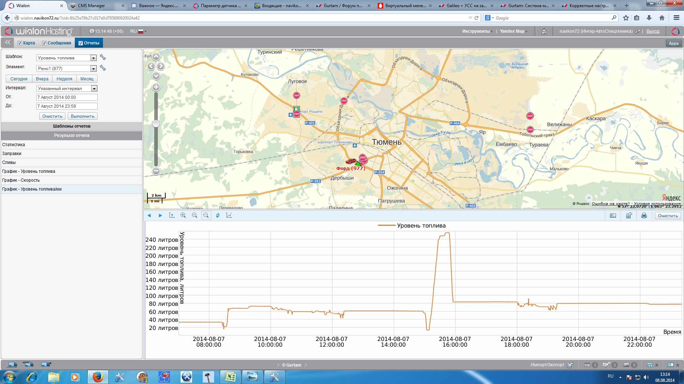Image resolution: width=684 pixels, height=384 pixels.
Task: Expand the Шаблон template dropdown
Action: [93, 58]
